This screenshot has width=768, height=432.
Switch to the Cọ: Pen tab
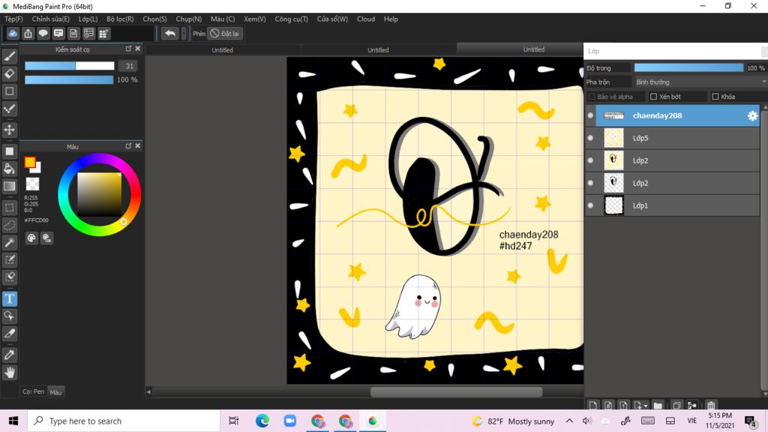click(x=33, y=391)
